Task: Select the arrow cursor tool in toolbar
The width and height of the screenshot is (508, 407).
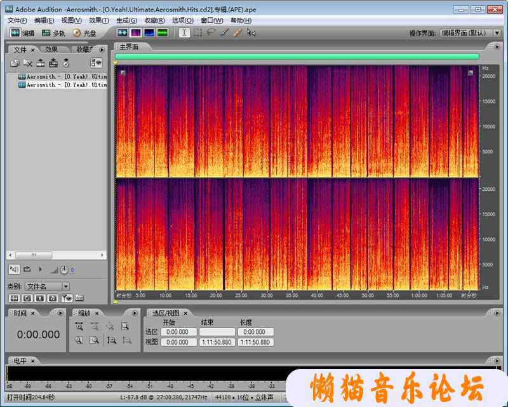Action: click(251, 33)
